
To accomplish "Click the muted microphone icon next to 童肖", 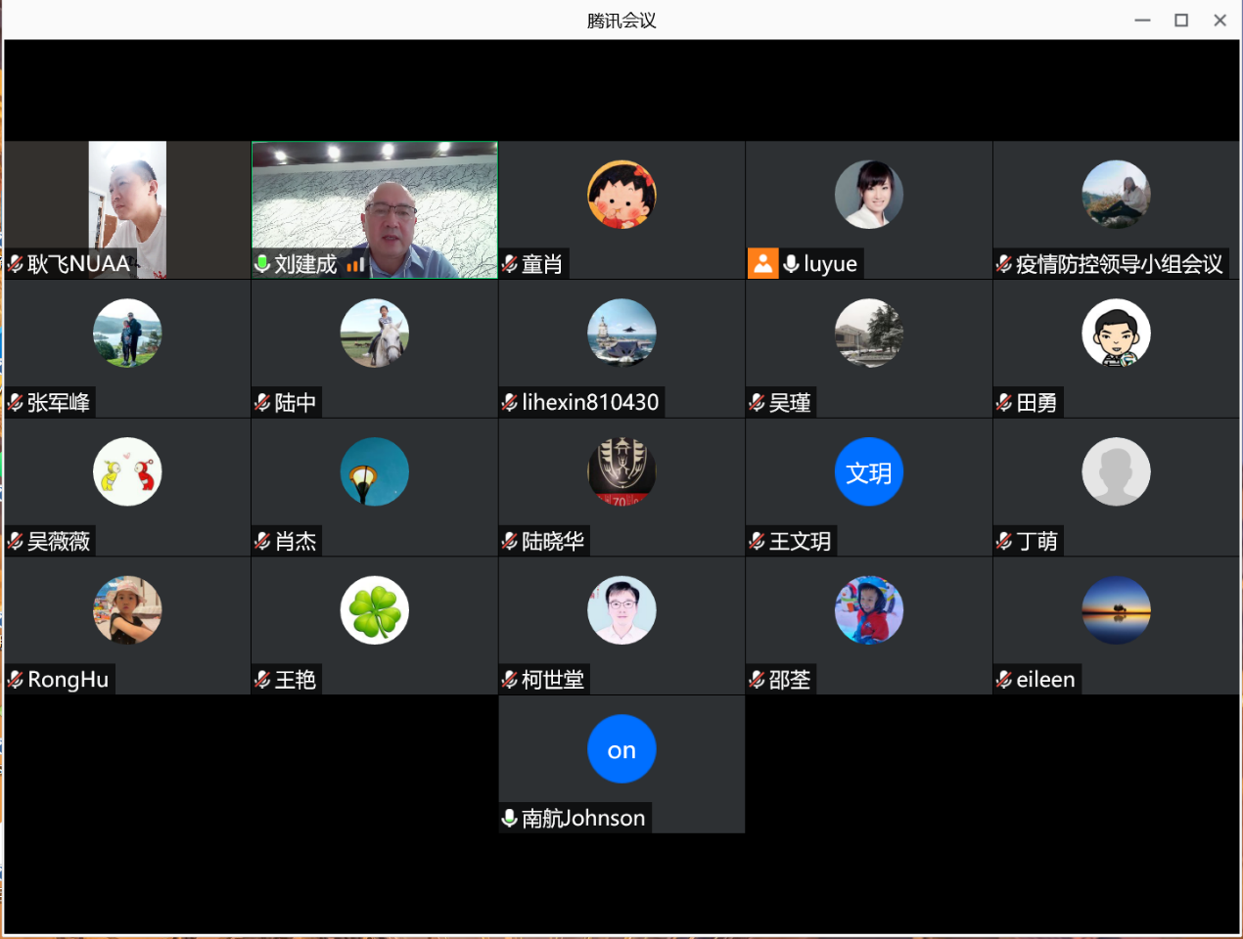I will (510, 264).
